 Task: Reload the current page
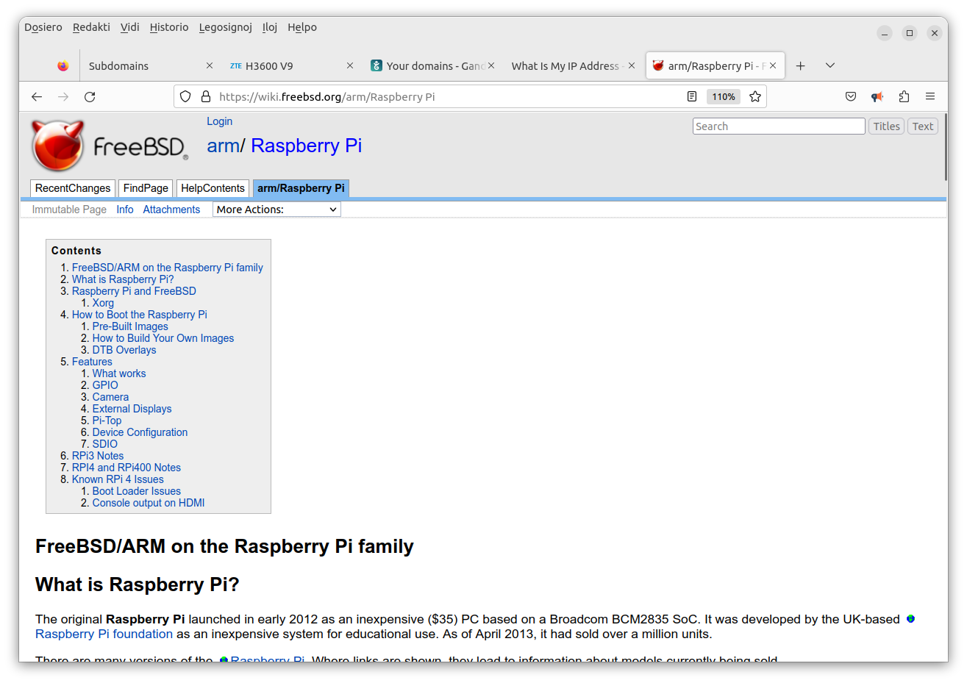(x=90, y=96)
